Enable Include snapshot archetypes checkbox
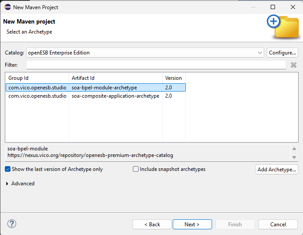The height and width of the screenshot is (235, 303). (136, 169)
